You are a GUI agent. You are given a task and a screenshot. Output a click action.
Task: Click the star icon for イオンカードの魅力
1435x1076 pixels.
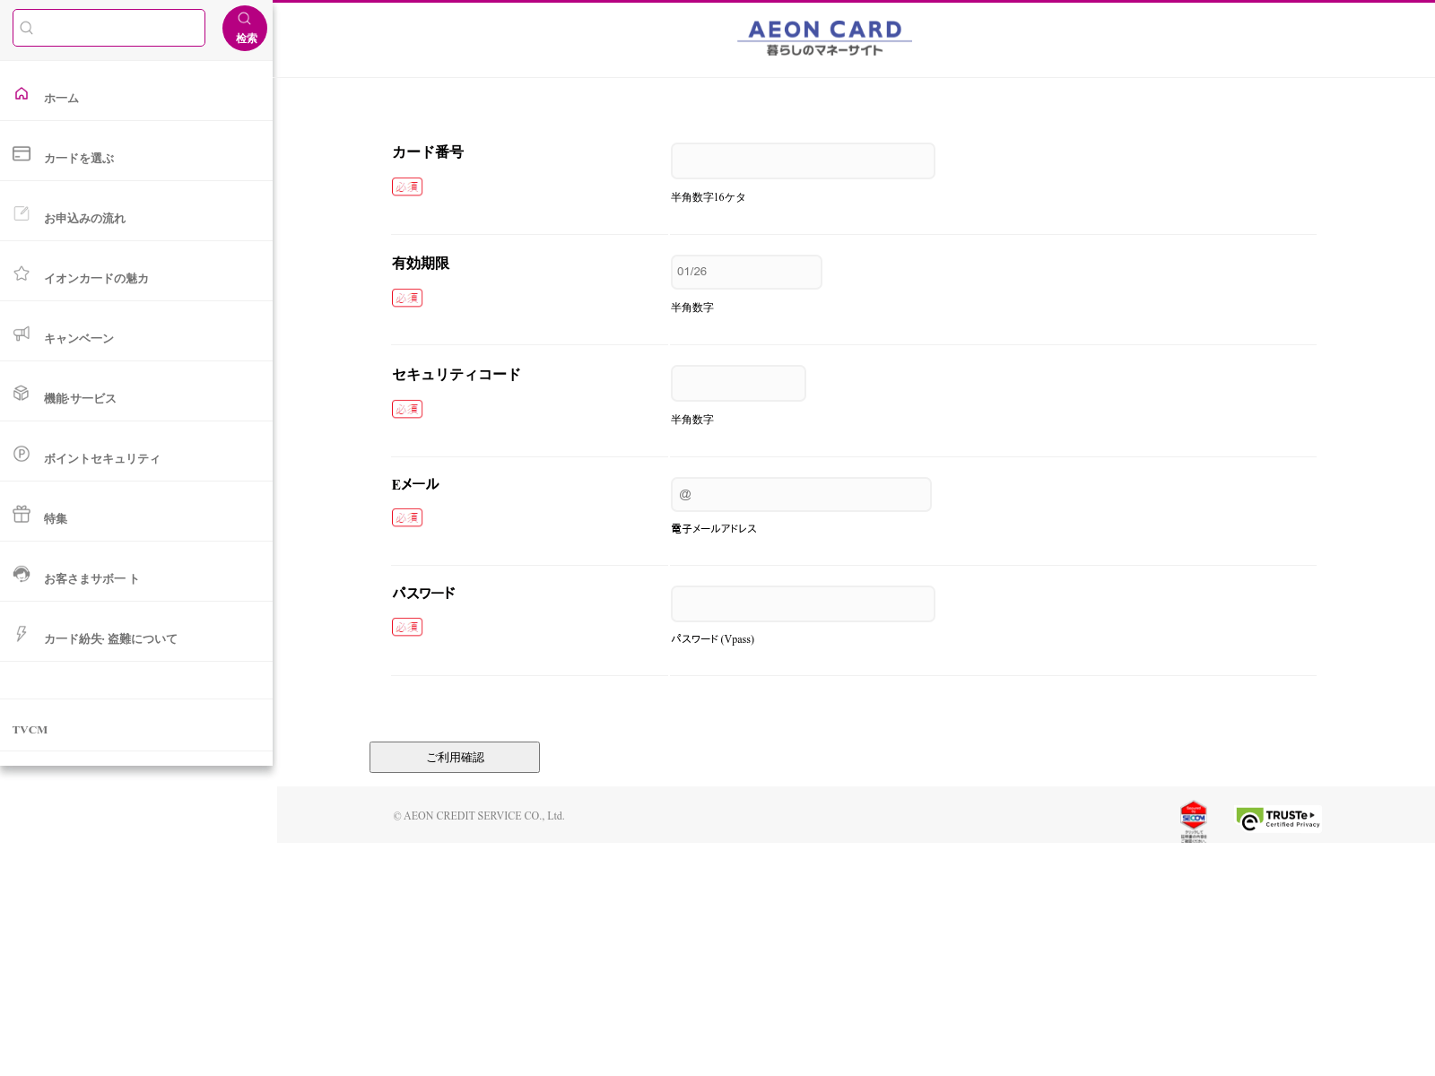tap(22, 273)
